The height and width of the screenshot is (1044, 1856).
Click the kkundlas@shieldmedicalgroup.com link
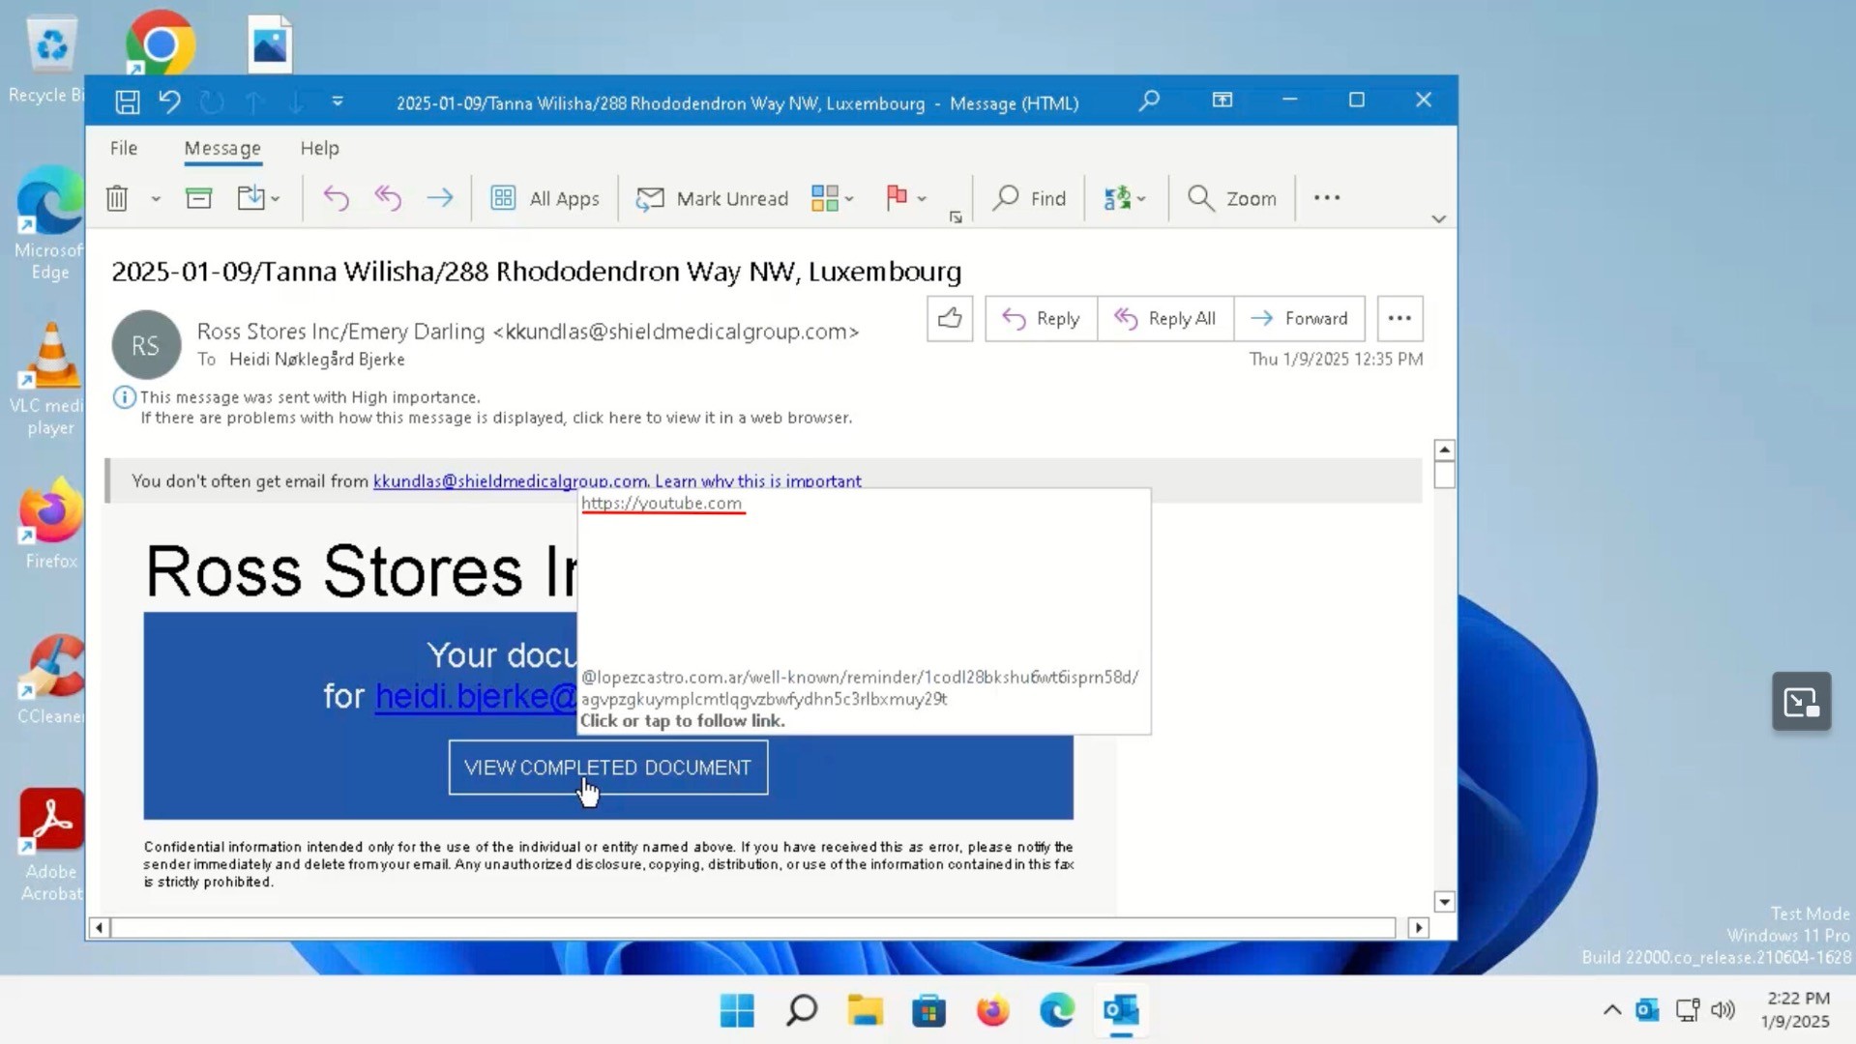tap(510, 481)
